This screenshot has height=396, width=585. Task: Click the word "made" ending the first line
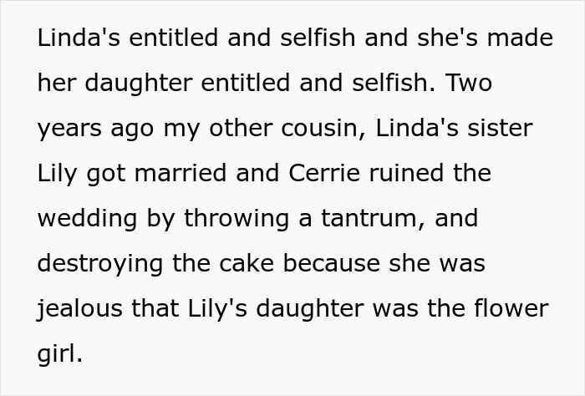(520, 38)
